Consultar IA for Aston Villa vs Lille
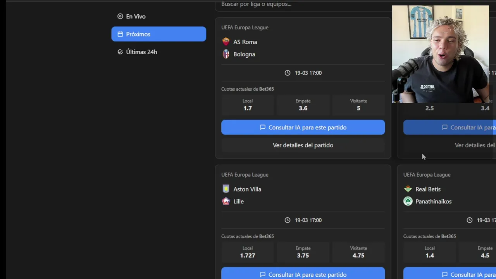This screenshot has height=279, width=496. (303, 274)
